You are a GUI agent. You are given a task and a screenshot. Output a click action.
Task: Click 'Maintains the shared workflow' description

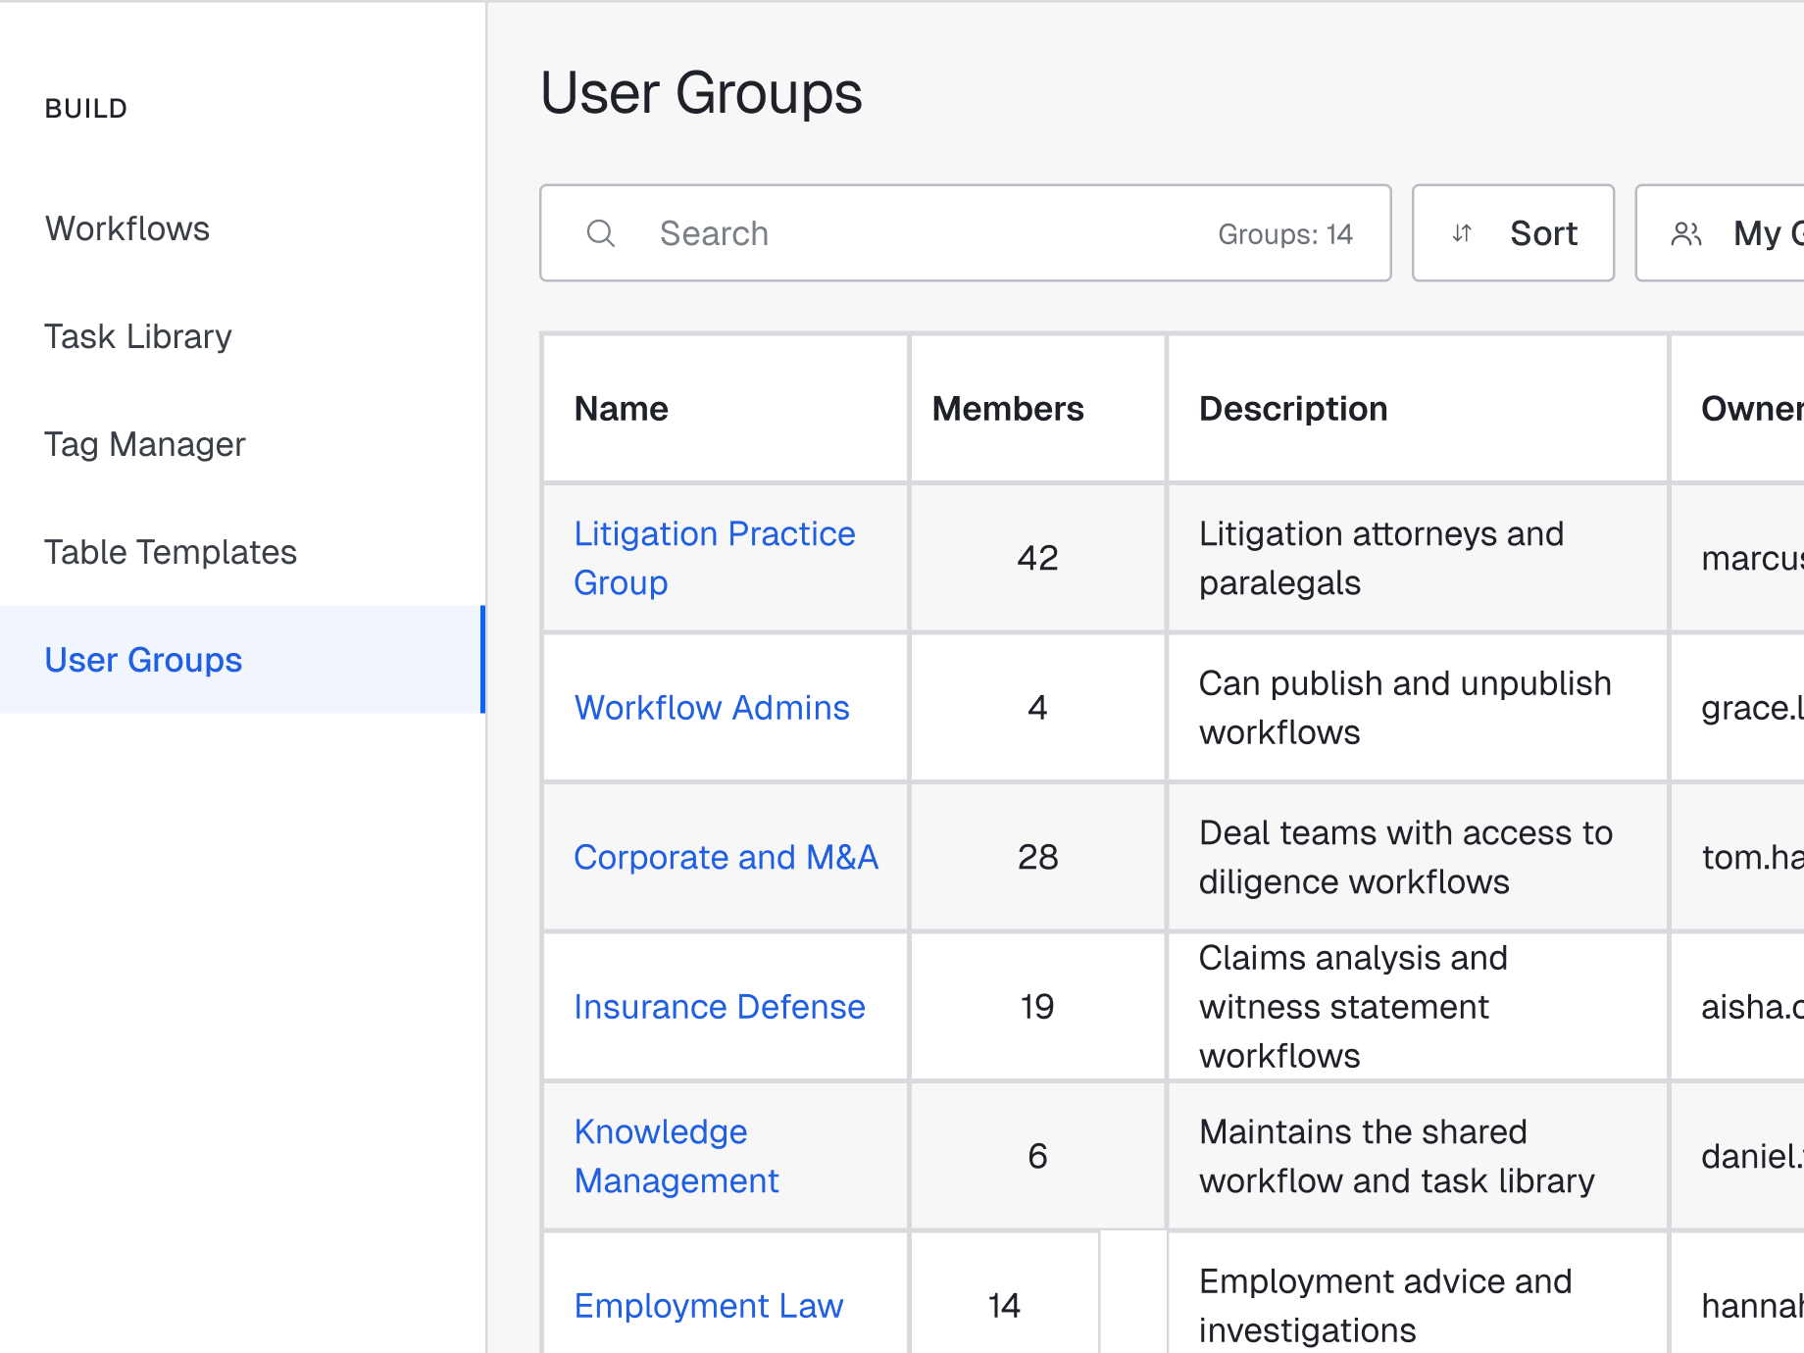(1397, 1156)
